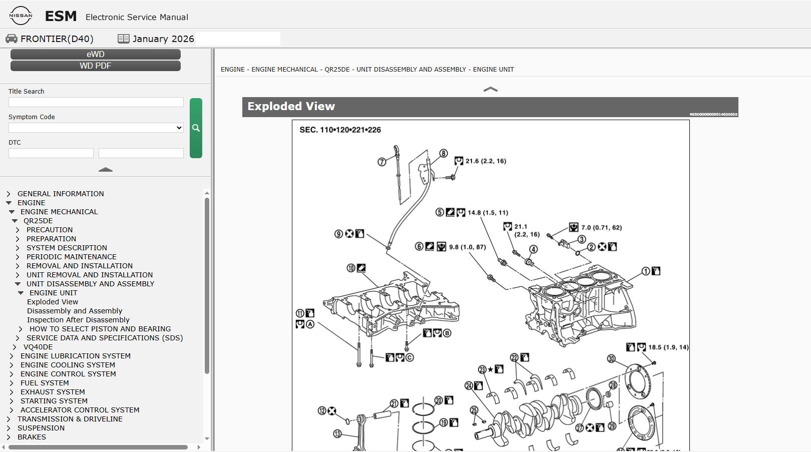Select ENGINE COOLING SYSTEM tree item
The image size is (811, 452).
[68, 365]
